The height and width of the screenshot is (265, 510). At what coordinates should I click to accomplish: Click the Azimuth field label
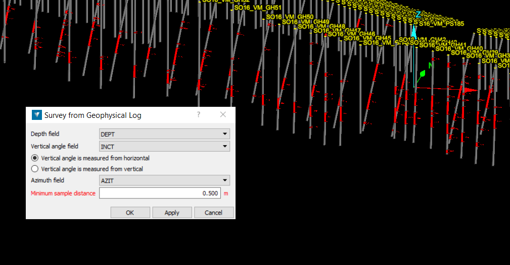(48, 180)
